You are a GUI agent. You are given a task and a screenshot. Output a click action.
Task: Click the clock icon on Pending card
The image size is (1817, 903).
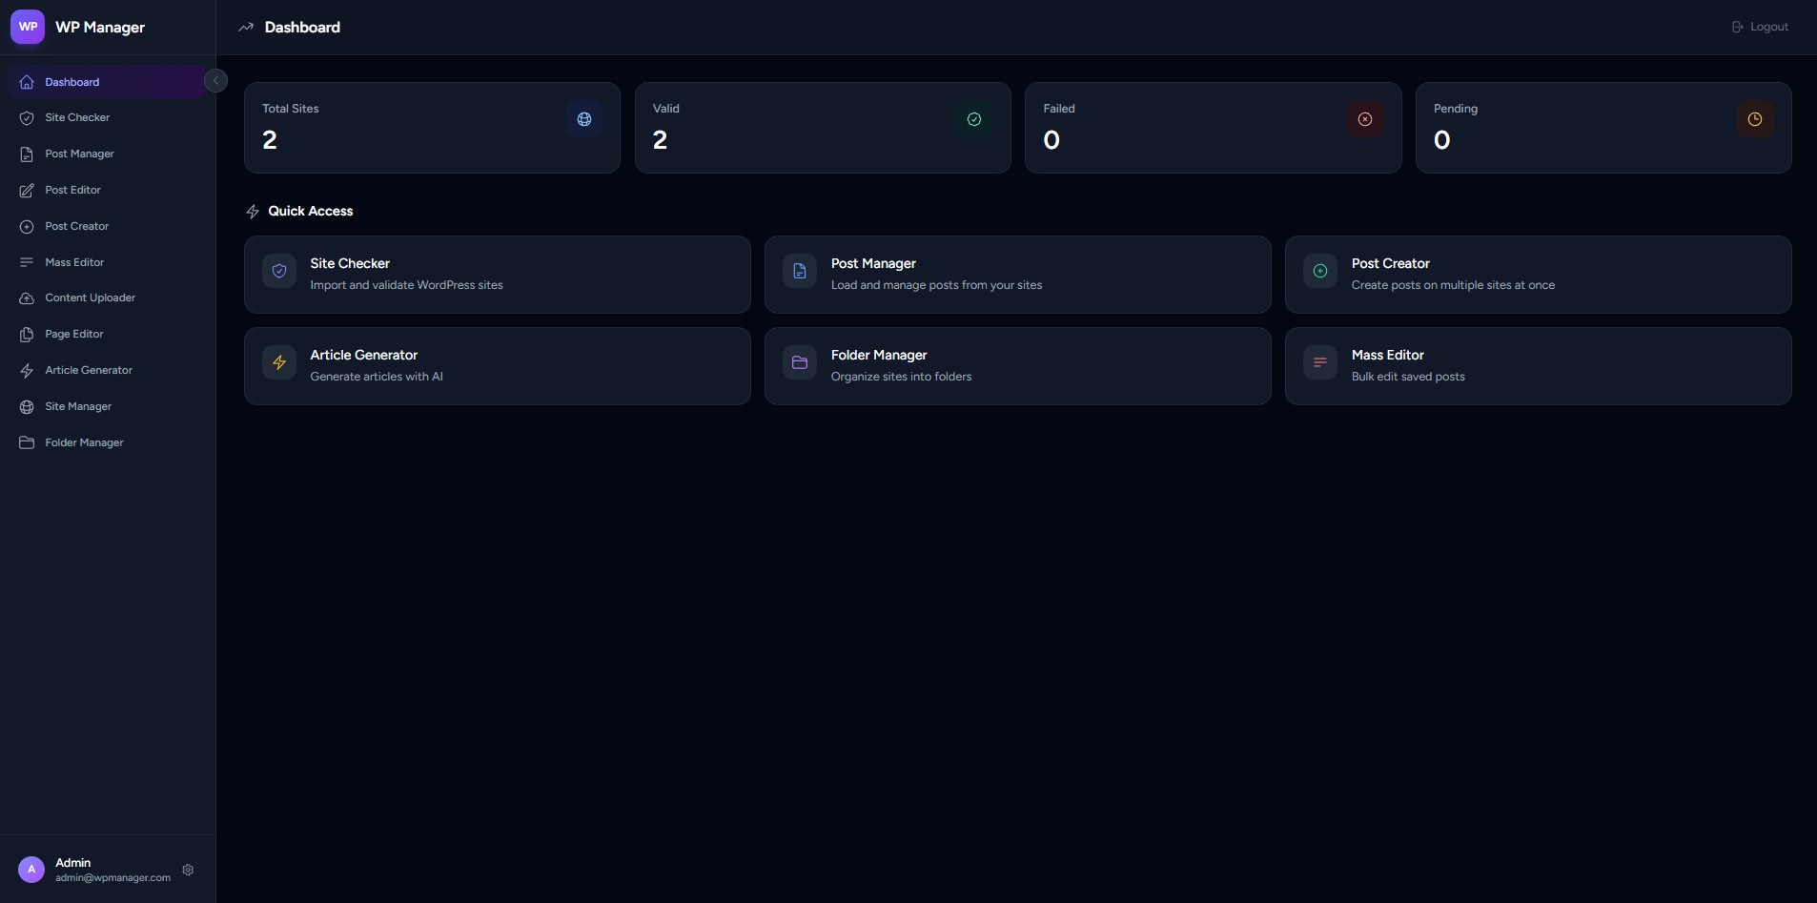click(1755, 119)
